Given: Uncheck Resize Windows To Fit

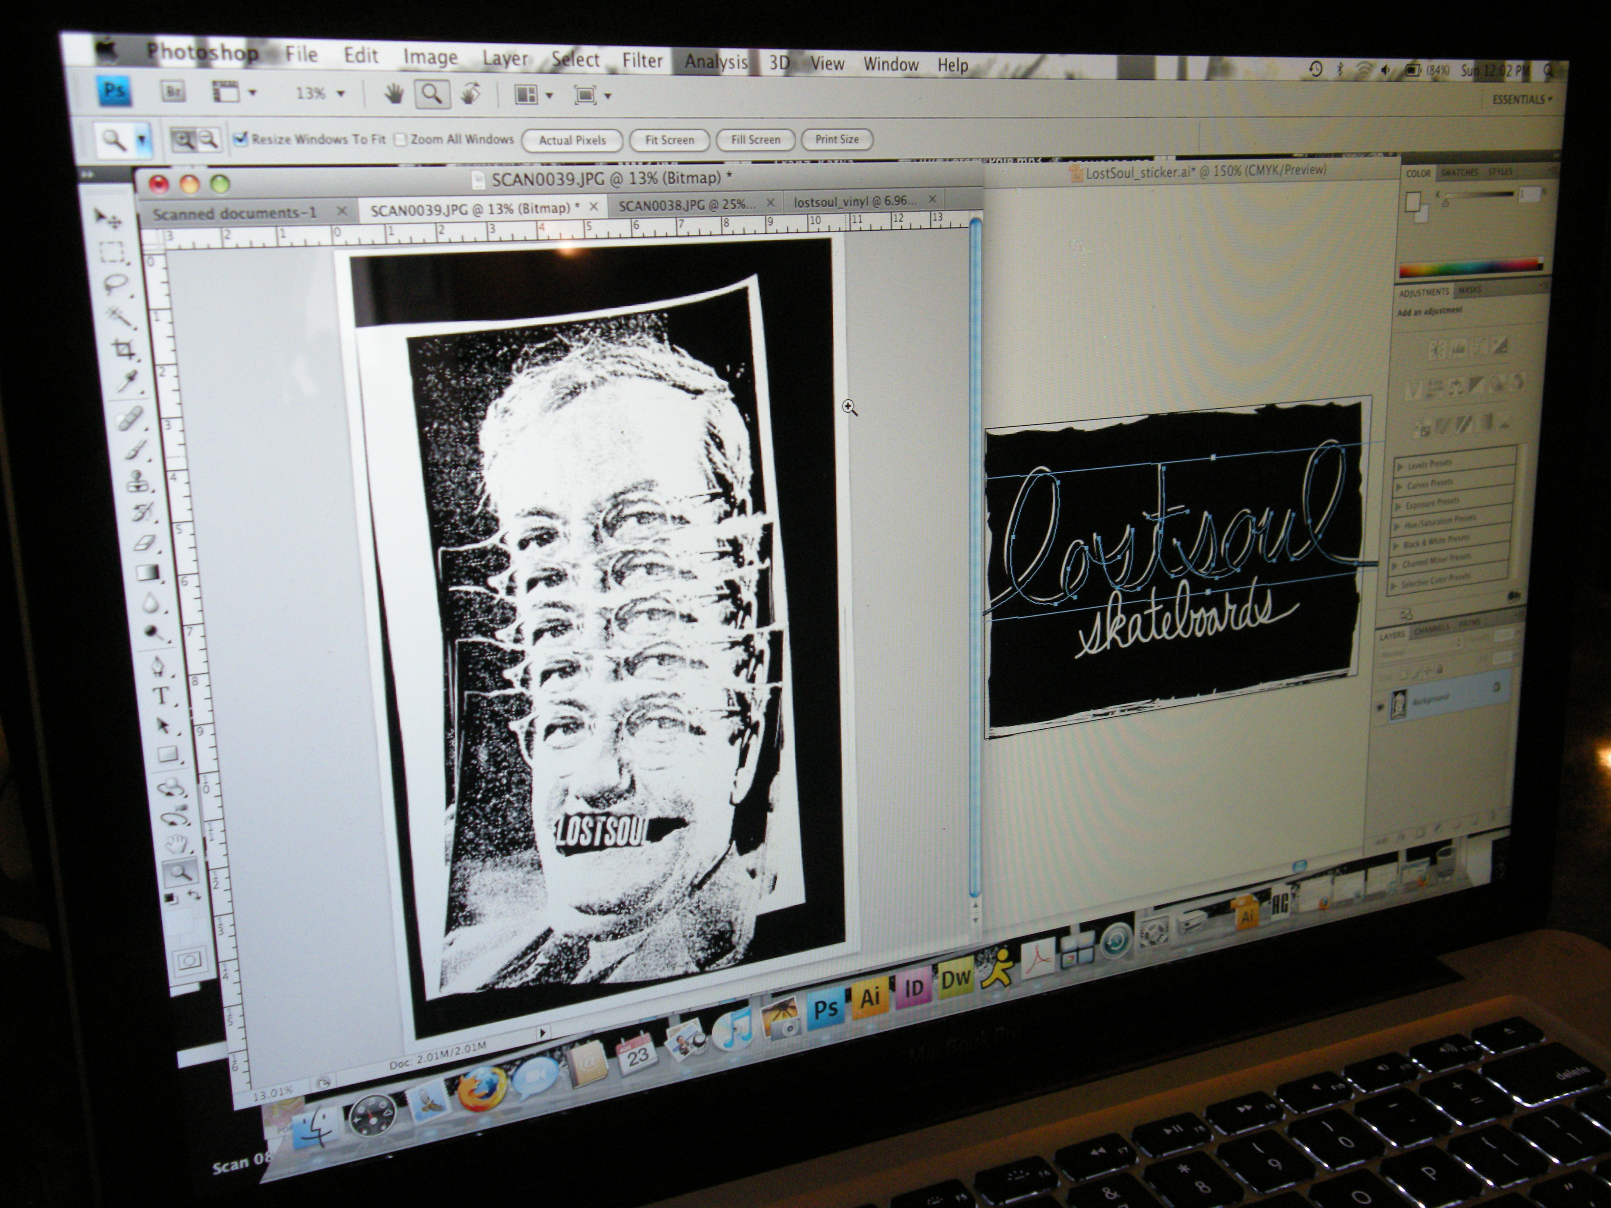Looking at the screenshot, I should pos(241,139).
